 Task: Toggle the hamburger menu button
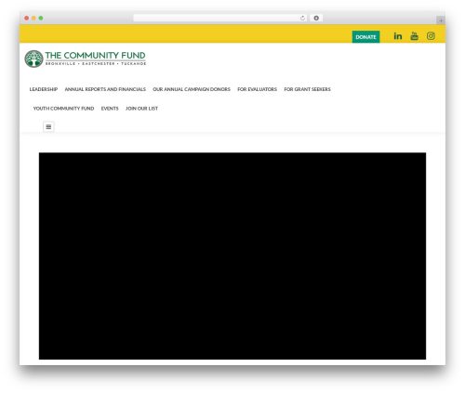click(48, 126)
